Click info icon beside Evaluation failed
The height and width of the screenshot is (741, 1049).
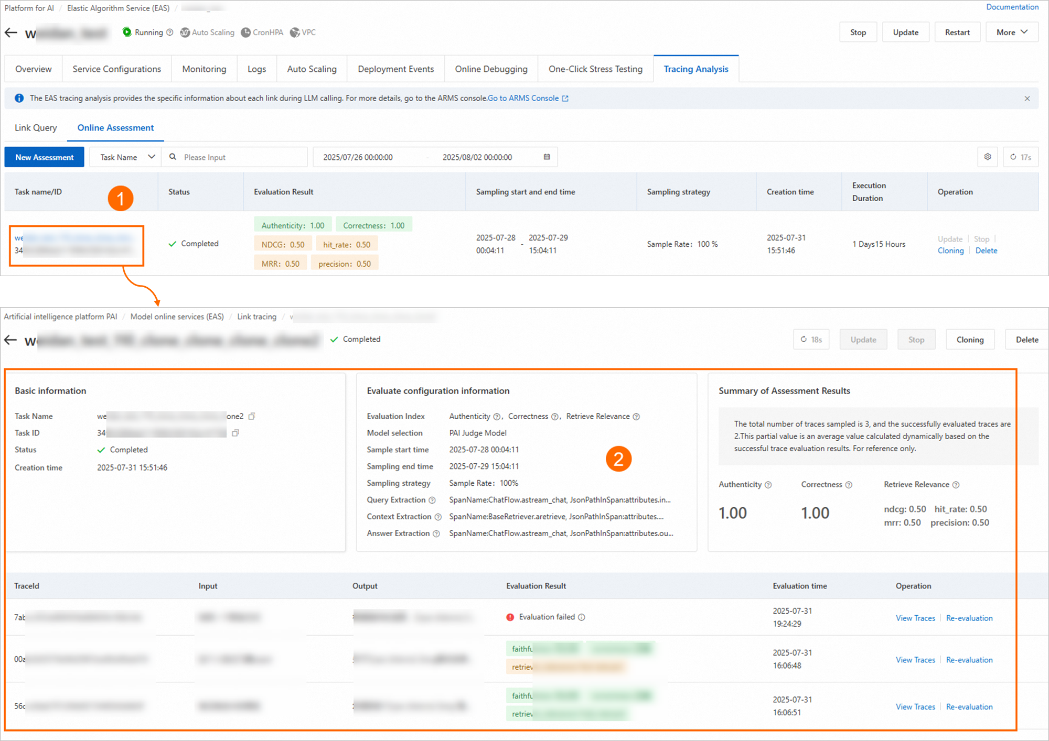(582, 617)
